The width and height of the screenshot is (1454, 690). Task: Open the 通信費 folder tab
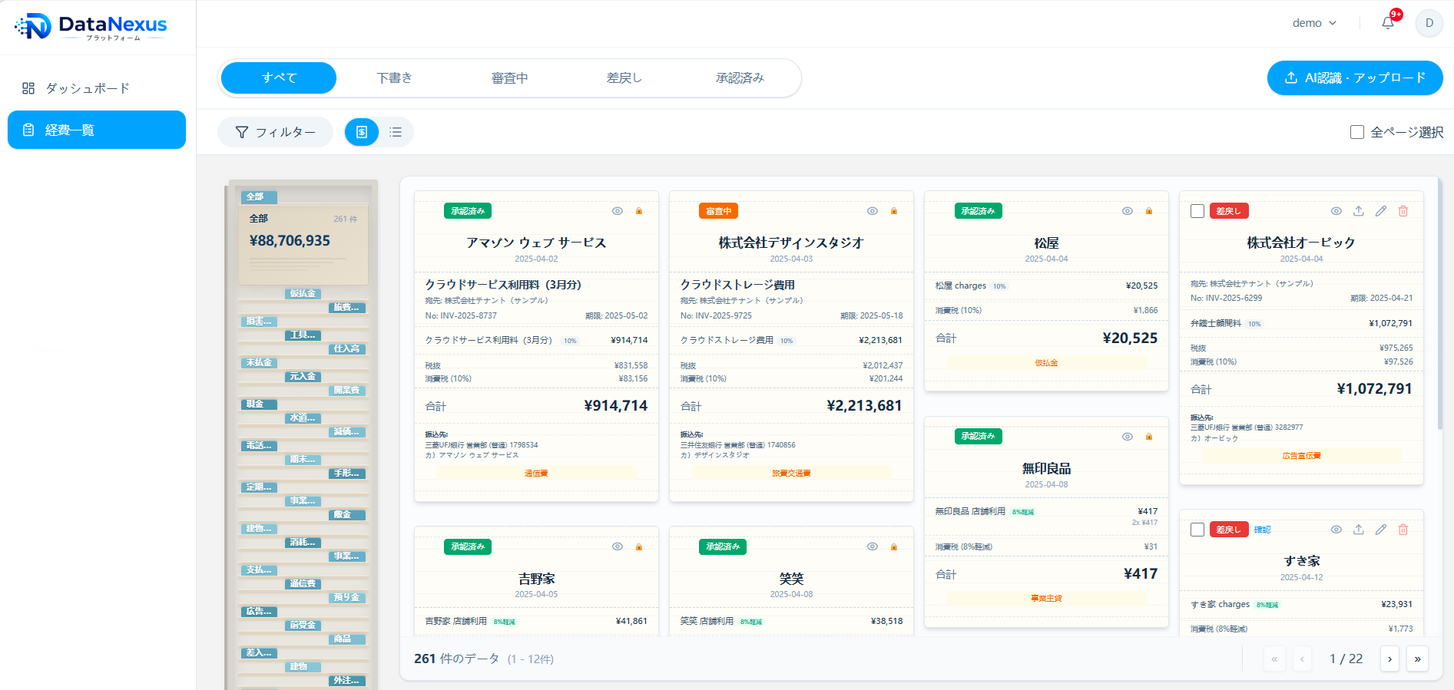point(303,583)
